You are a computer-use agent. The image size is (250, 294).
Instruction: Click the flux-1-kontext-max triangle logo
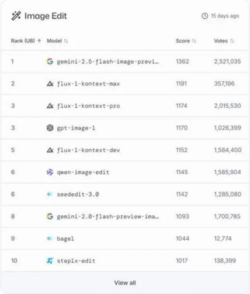[50, 84]
